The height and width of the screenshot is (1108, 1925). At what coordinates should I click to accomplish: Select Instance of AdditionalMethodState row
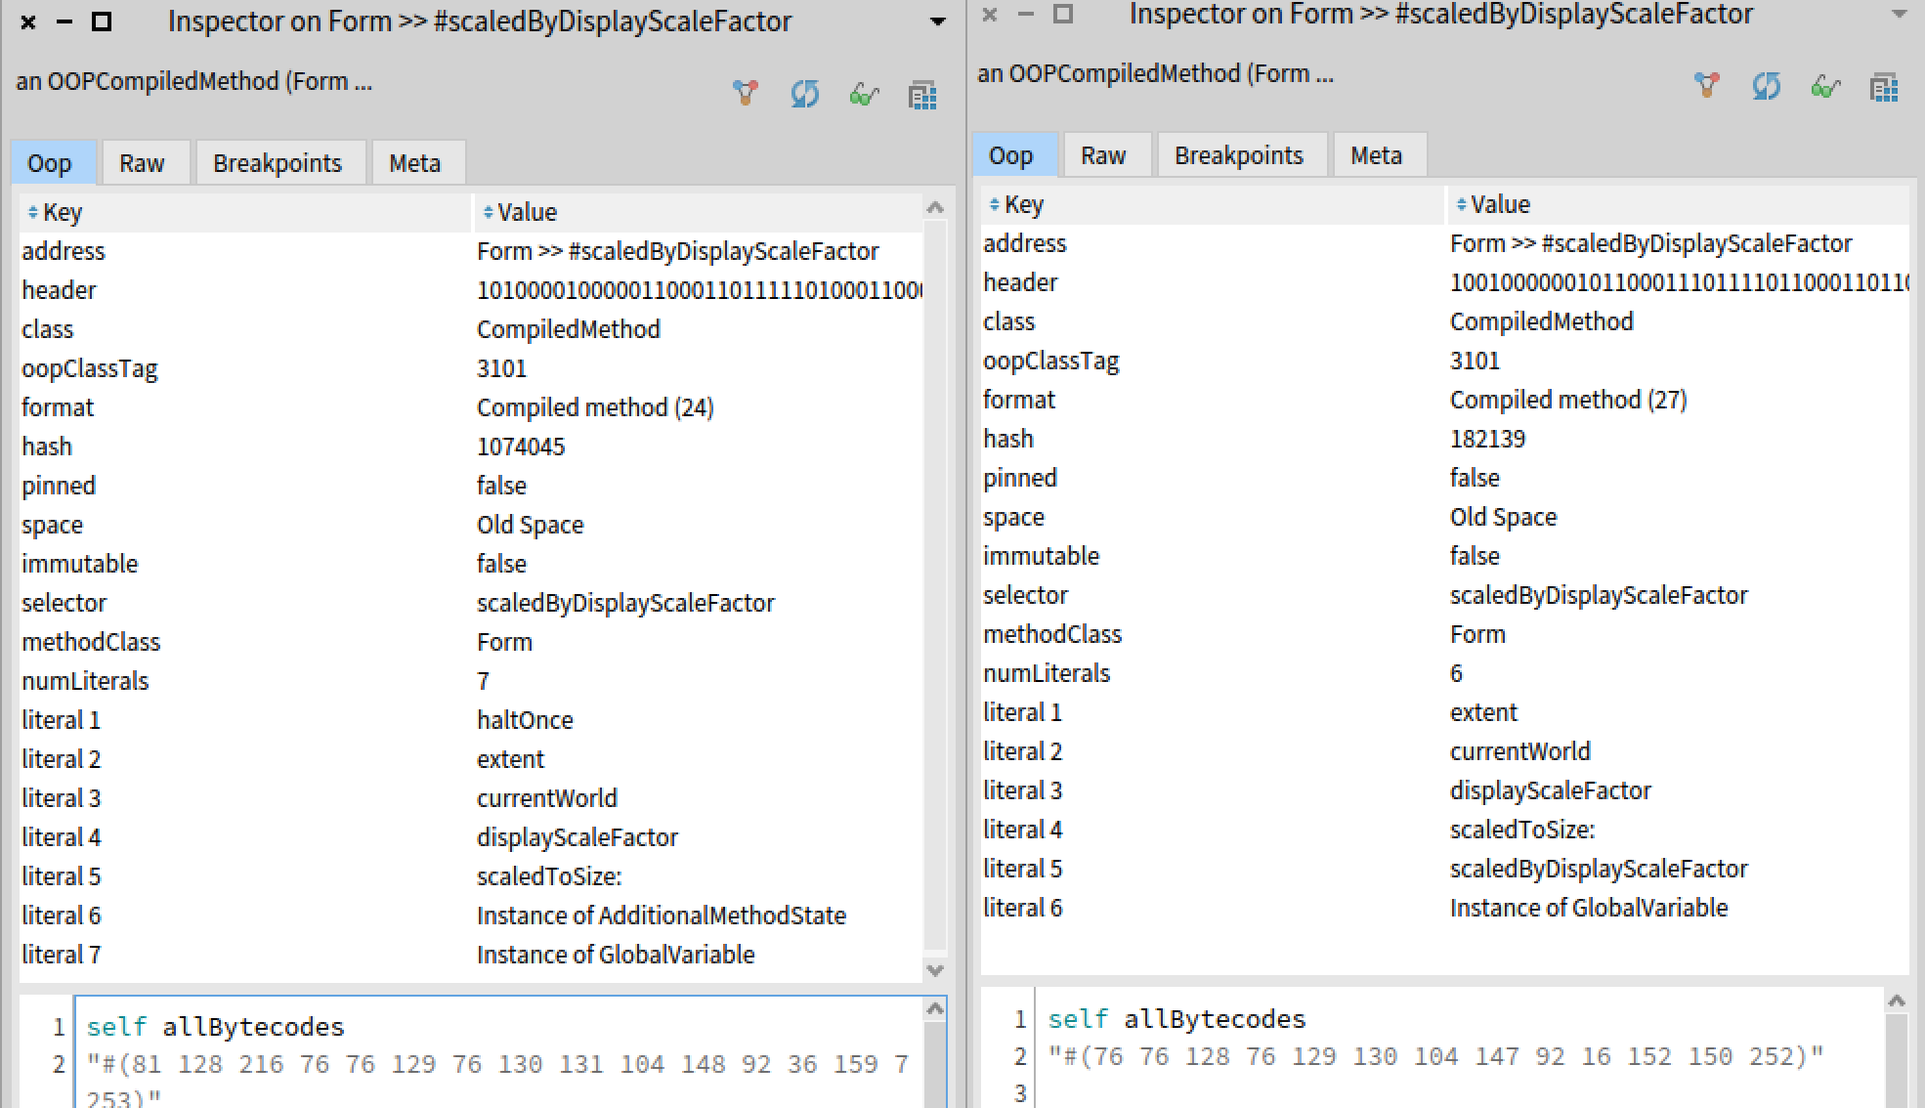click(x=661, y=916)
